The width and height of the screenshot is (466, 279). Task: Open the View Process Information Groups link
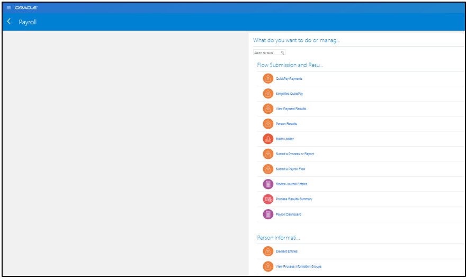[298, 266]
